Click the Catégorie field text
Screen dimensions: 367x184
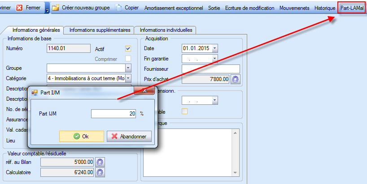(86, 78)
